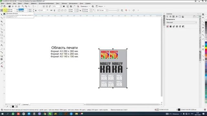Viewport: 207px width, 116px height.
Task: Open the Edit menu
Action: [9, 4]
